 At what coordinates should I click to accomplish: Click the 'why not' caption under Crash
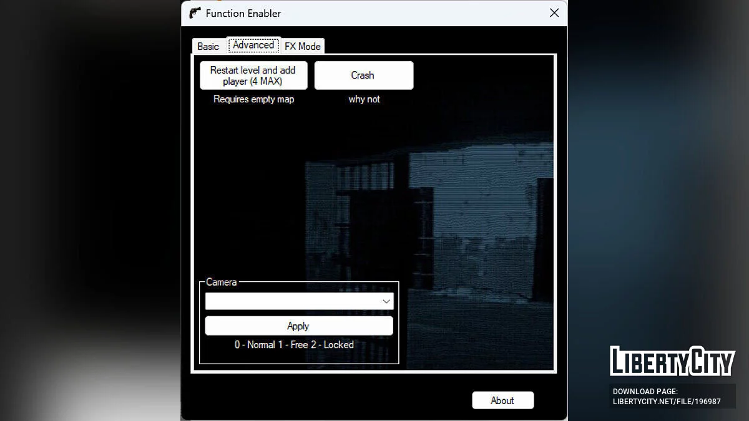pos(364,99)
